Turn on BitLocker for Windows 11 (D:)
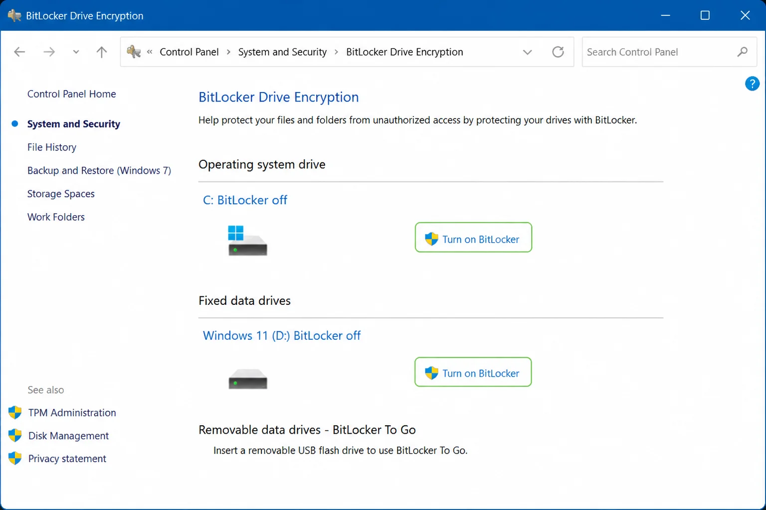The image size is (766, 510). point(473,372)
